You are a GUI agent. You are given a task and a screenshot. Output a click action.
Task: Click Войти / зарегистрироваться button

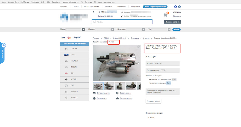tap(155, 7)
